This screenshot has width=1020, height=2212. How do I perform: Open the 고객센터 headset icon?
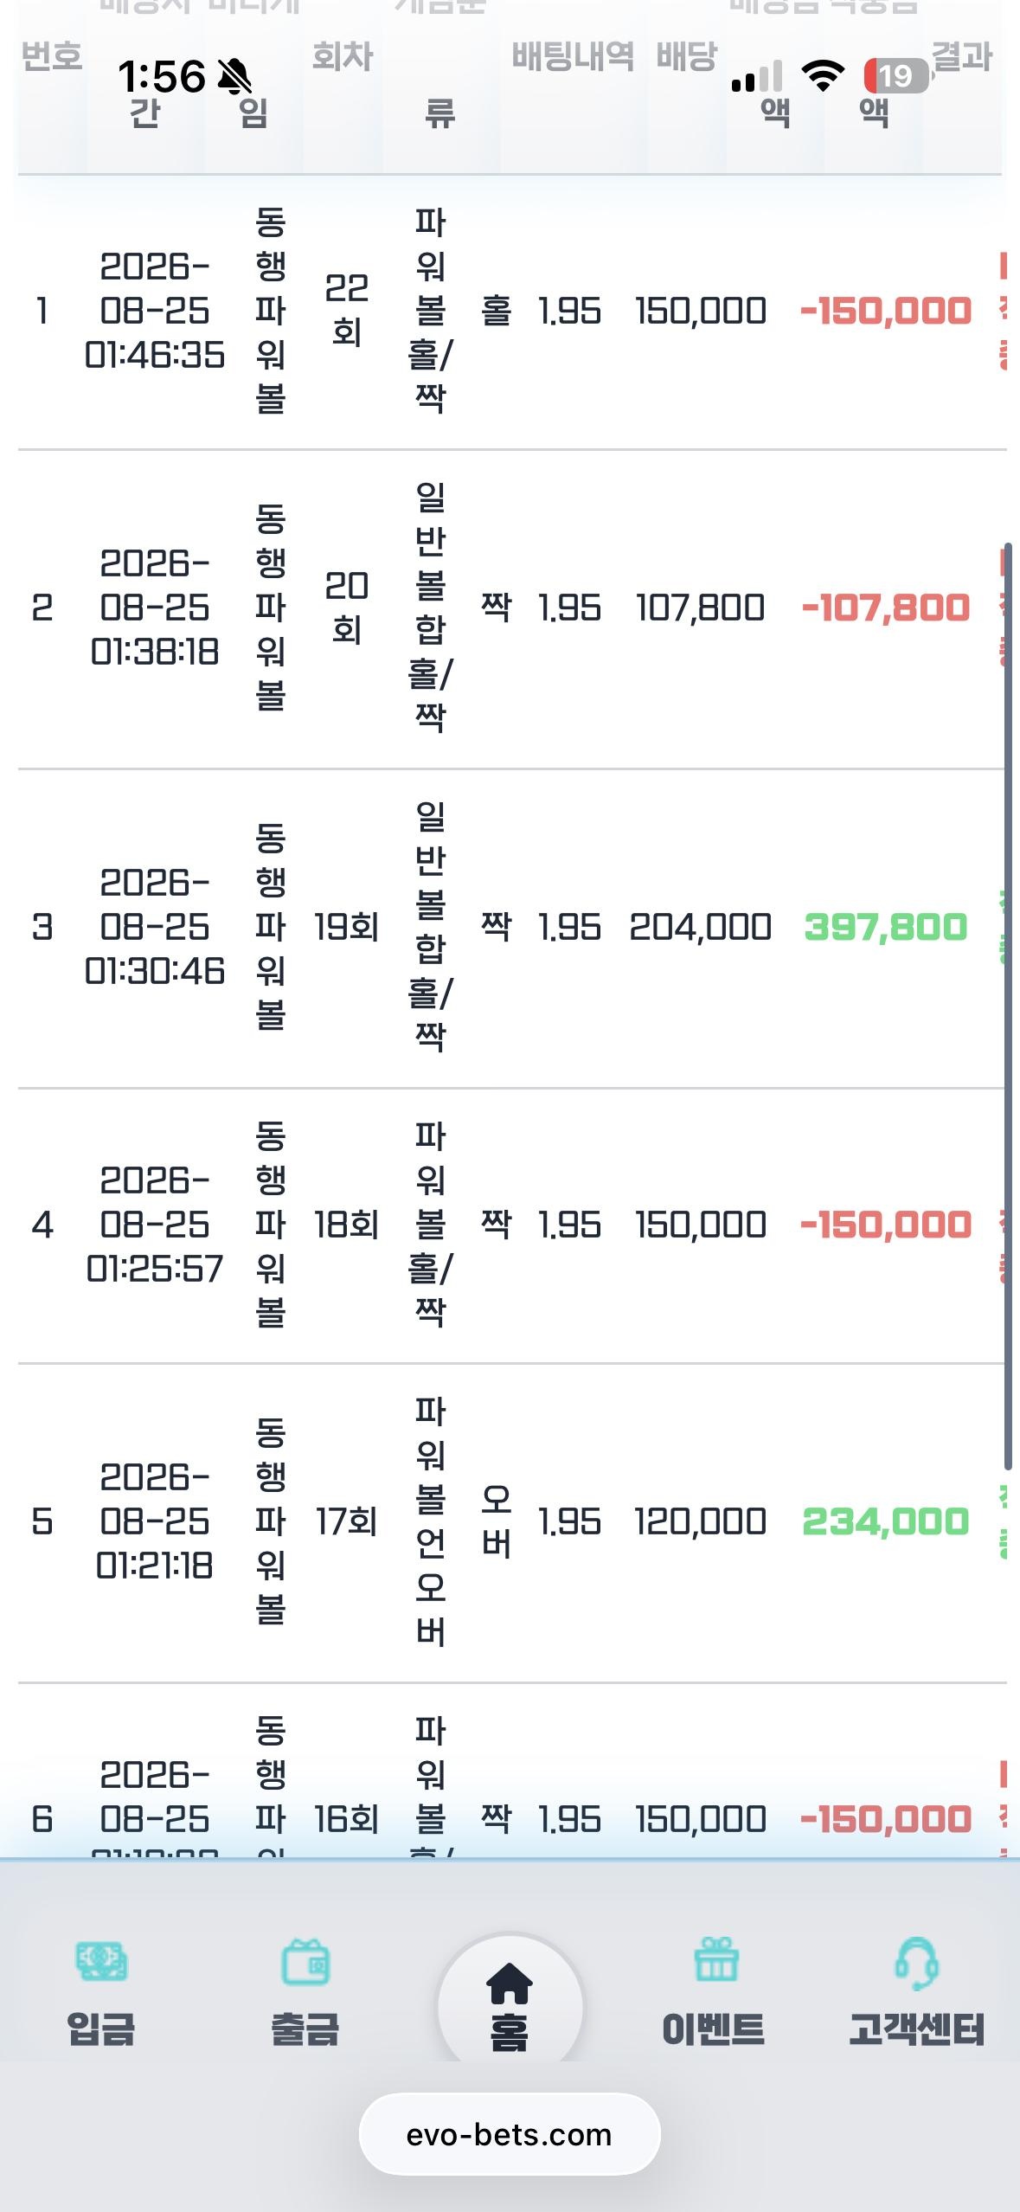[x=917, y=1963]
